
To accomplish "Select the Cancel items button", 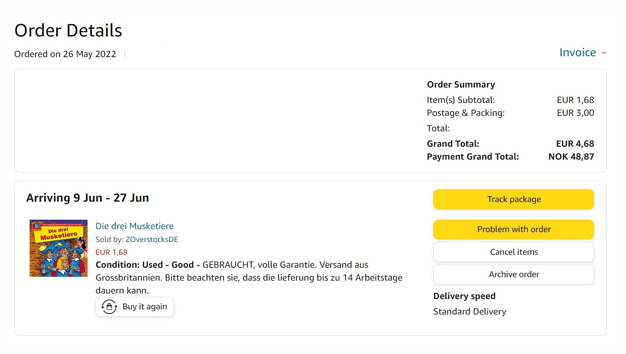I will (514, 252).
